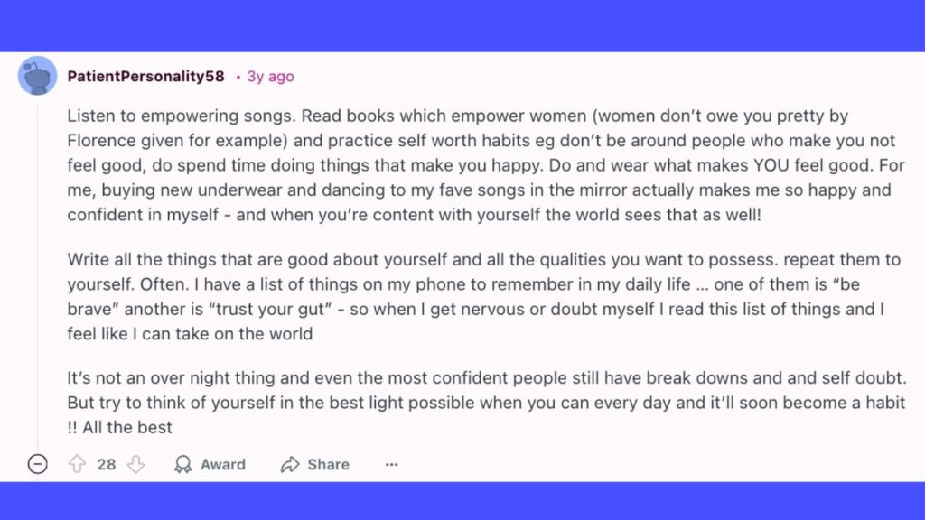Click the Award button label
This screenshot has height=520, width=925.
tap(223, 464)
